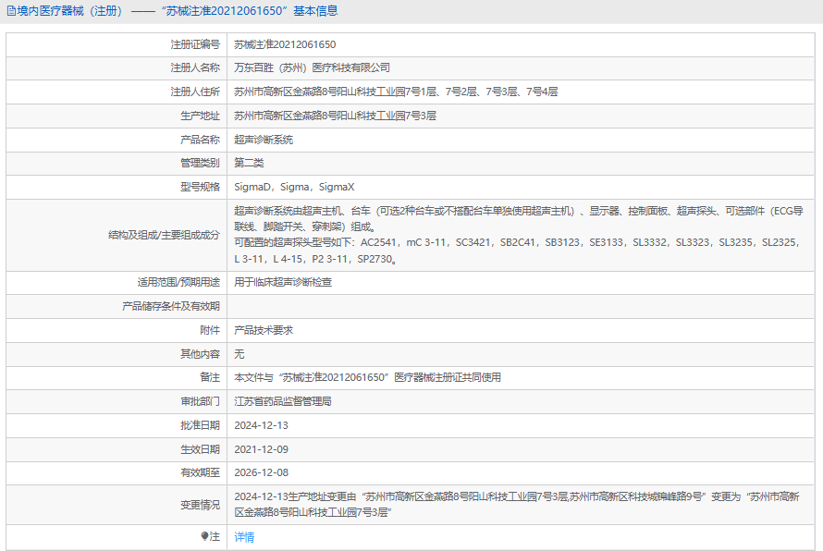This screenshot has height=551, width=823.
Task: Click the 型号规格 label
Action: pos(200,187)
